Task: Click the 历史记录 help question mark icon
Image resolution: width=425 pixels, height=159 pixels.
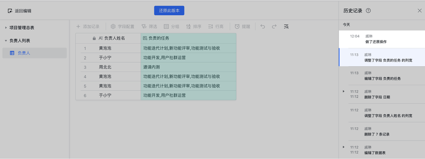Action: [368, 11]
